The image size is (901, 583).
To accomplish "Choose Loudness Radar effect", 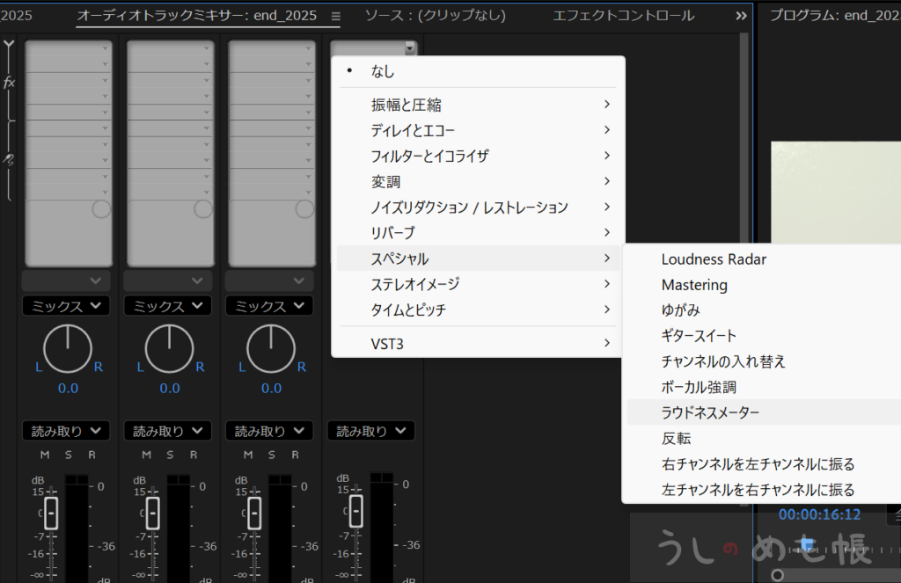I will click(714, 259).
